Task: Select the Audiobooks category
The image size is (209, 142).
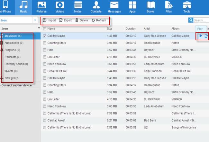Action: 14,43
